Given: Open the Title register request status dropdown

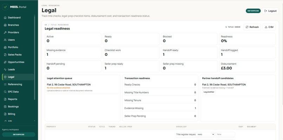Looking at the screenshot, I should [x=205, y=134].
